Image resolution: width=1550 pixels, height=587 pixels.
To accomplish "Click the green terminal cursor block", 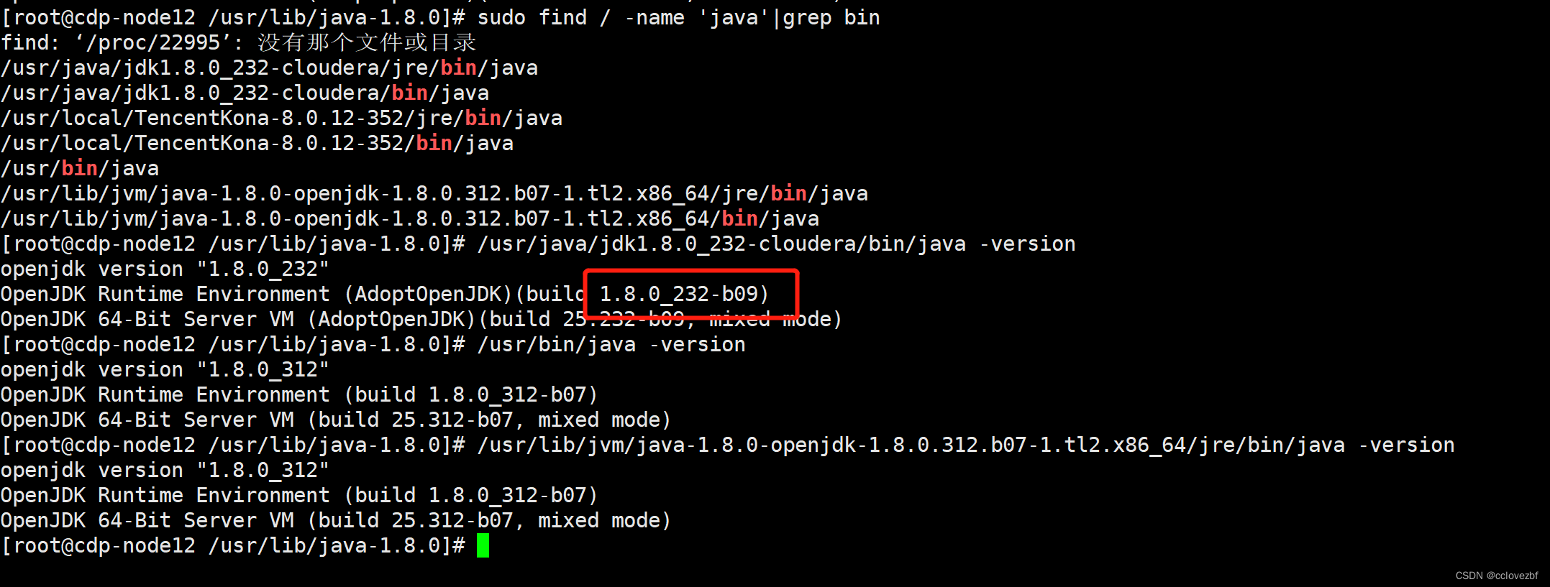I will click(483, 545).
